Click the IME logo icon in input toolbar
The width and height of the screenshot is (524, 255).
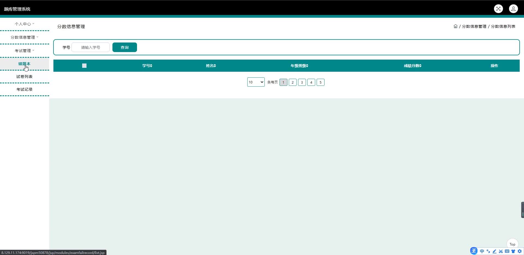coord(474,251)
